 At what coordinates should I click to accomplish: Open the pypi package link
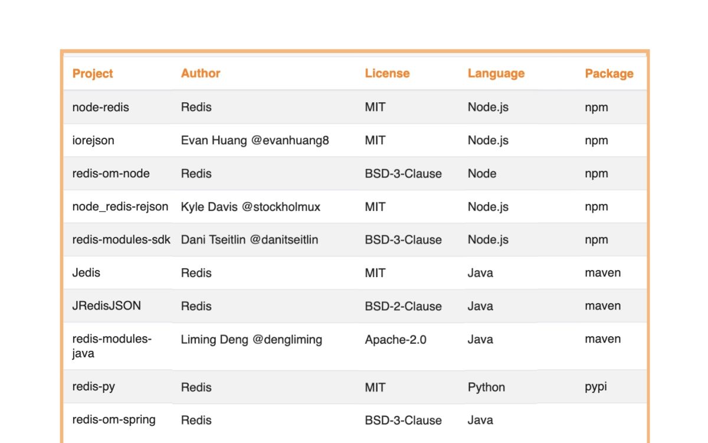596,387
